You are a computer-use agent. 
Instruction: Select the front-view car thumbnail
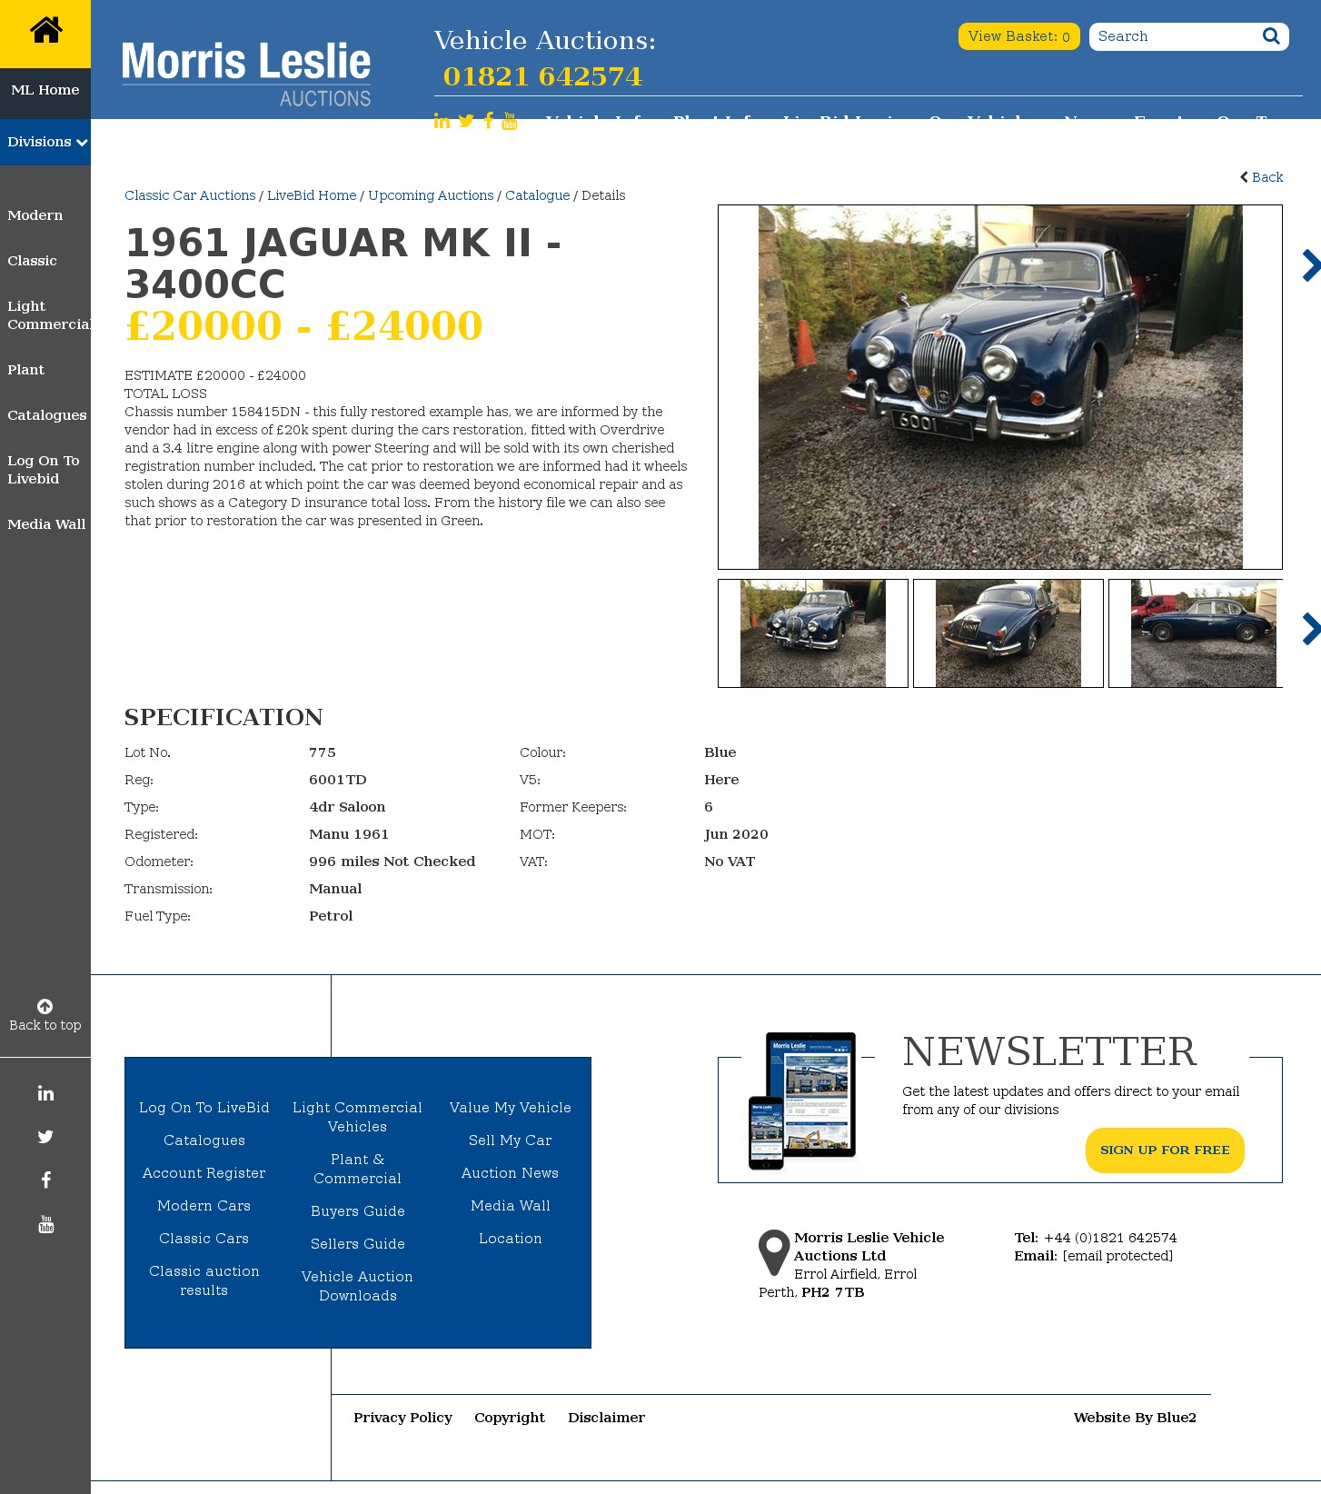813,633
